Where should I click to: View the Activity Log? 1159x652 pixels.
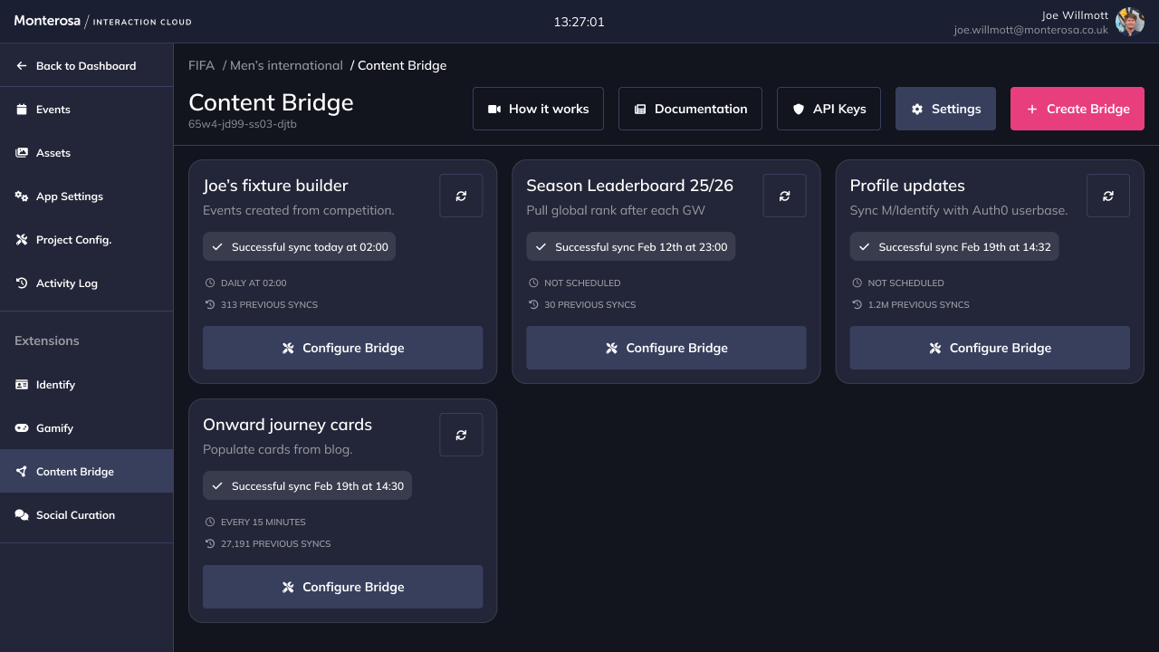point(66,283)
